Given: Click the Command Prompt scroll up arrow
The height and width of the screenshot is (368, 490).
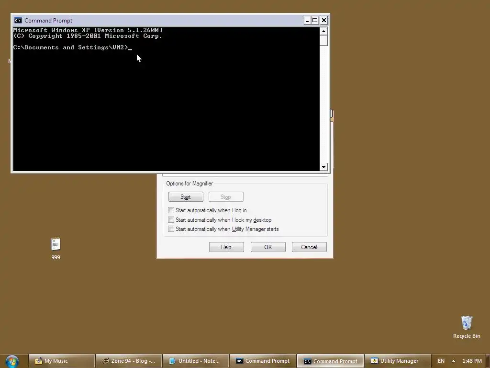Looking at the screenshot, I should [x=323, y=31].
